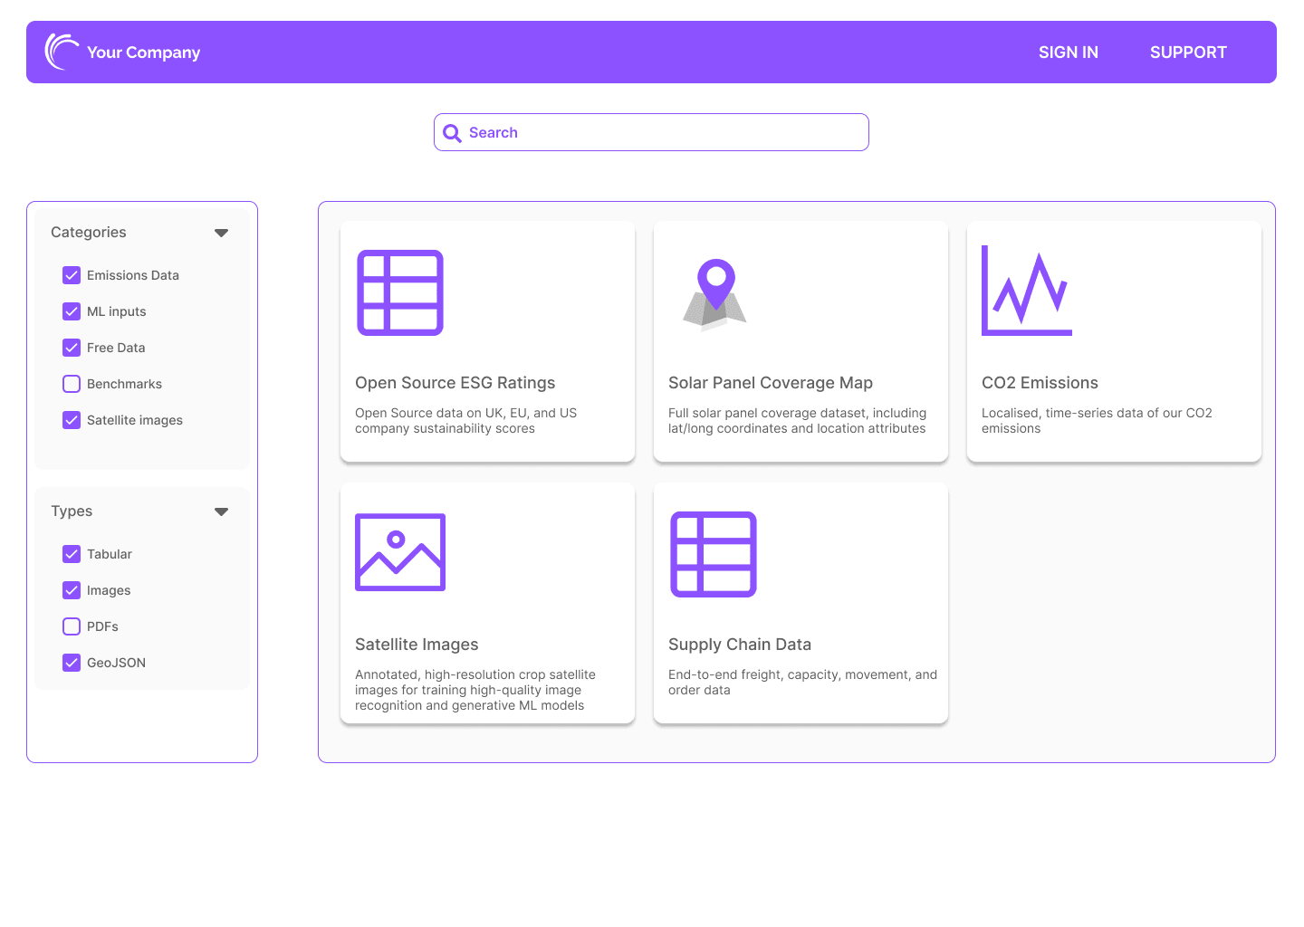Click the Your Company swirl logo
Viewport: 1304px width, 927px height.
(62, 52)
